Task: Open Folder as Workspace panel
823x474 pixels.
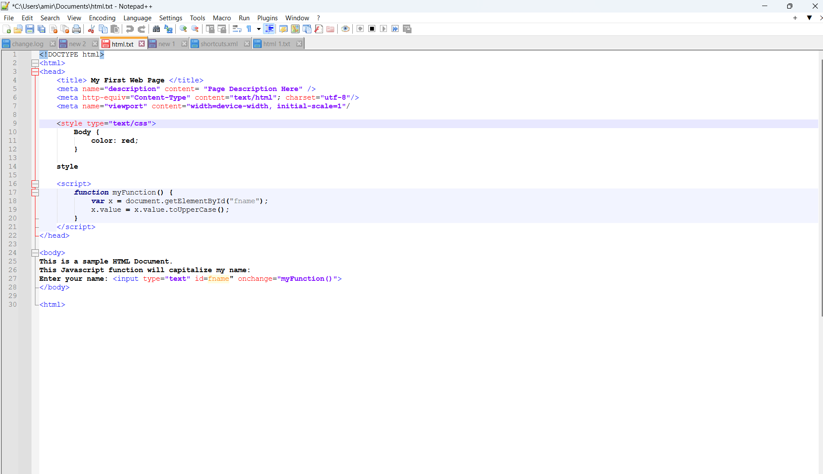Action: click(330, 29)
